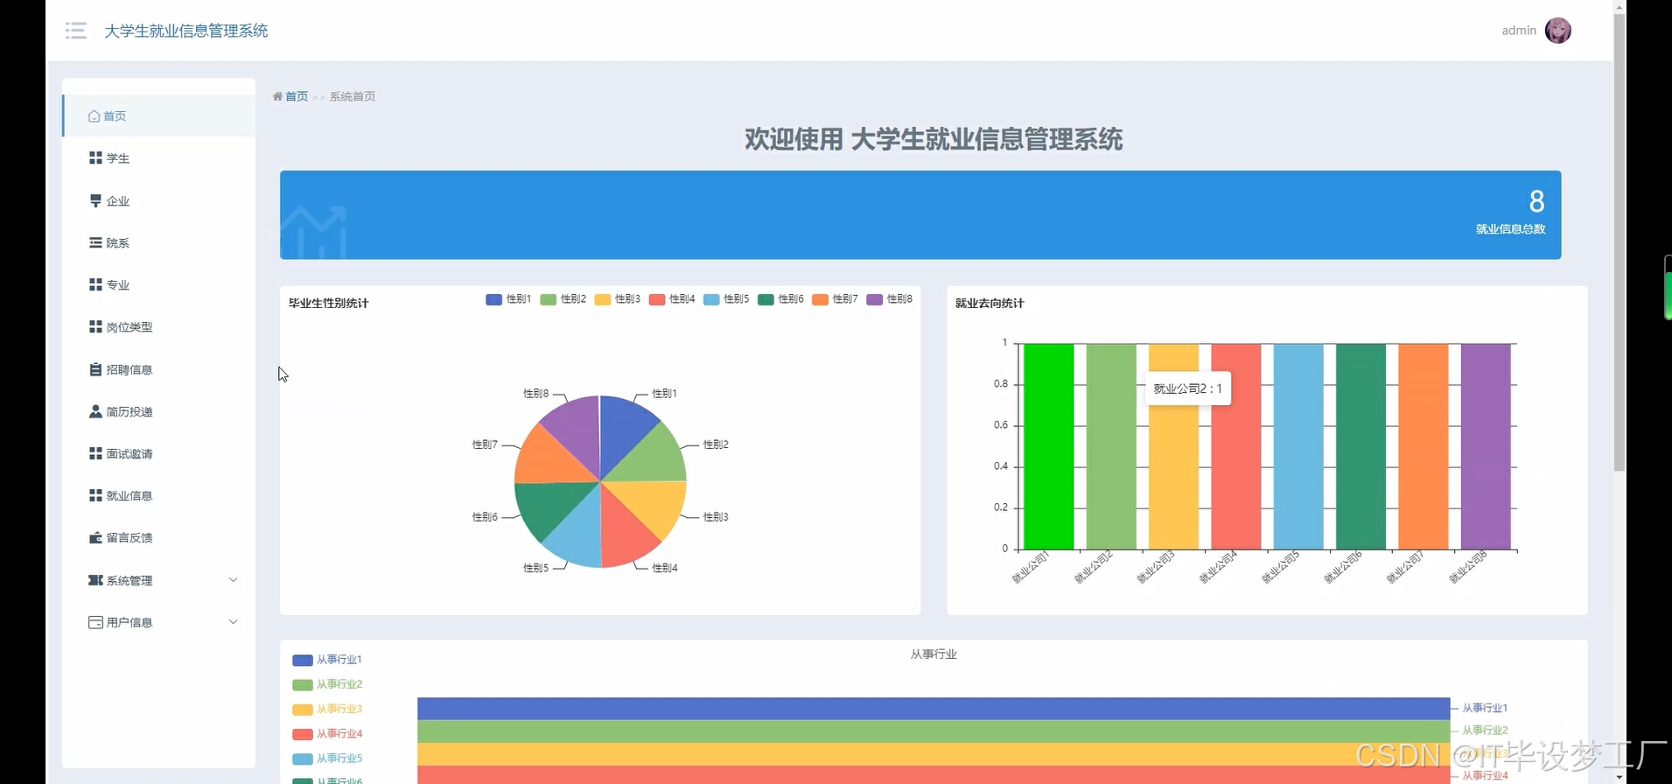
Task: Open the 院系 menu item
Action: (x=158, y=242)
